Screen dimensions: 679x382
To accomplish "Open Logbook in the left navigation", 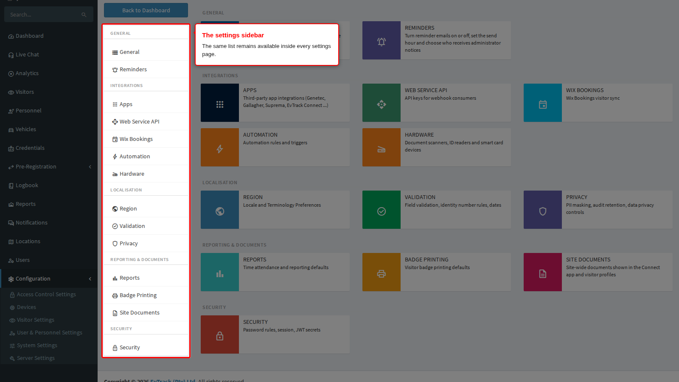I will click(x=49, y=185).
